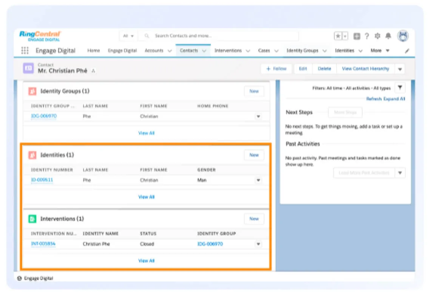Open the INT-005854 intervention link

[43, 244]
